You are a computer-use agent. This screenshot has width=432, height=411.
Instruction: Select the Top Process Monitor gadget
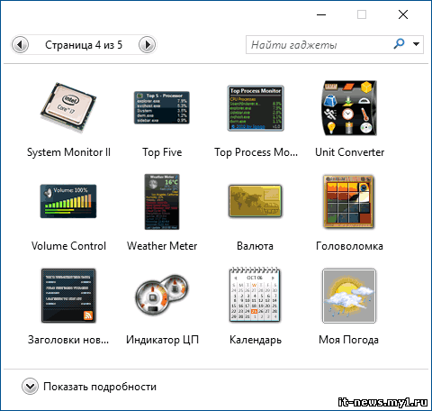[x=256, y=108]
